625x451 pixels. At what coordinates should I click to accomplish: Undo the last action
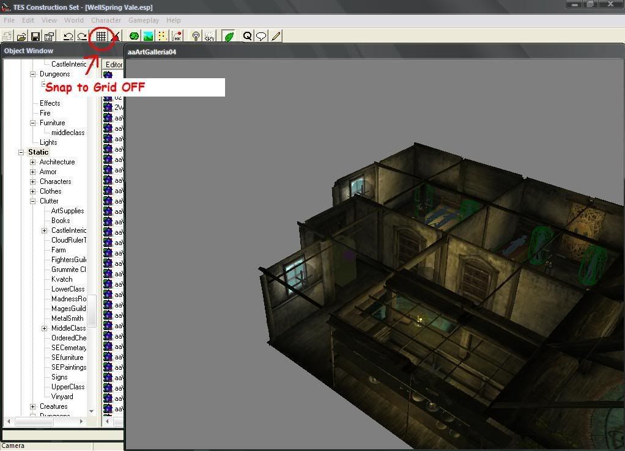click(67, 35)
